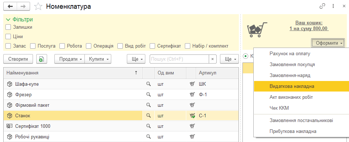The height and width of the screenshot is (142, 349).
Task: Click certificate icon beside Сертифікат 1000
Action: 9,126
